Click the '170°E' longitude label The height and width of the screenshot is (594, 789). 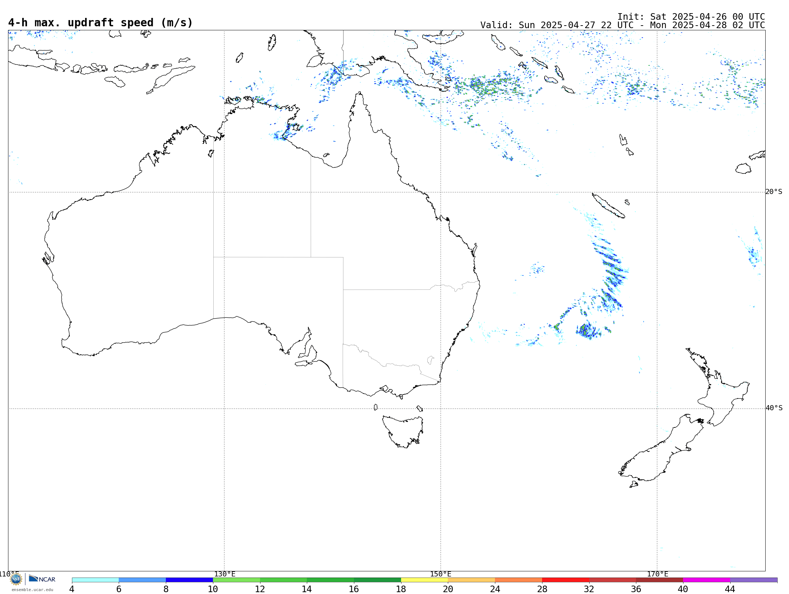coord(657,574)
